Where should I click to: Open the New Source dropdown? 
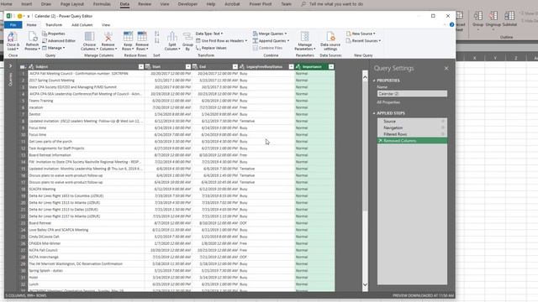point(361,34)
